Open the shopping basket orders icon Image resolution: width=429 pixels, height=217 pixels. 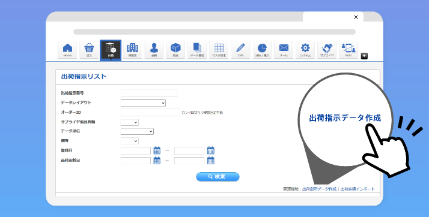click(x=89, y=50)
